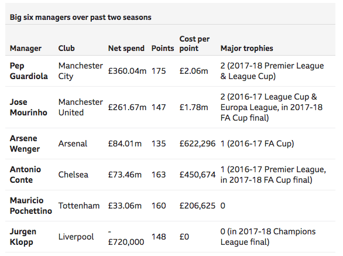Click the Manchester City club cell

(x=81, y=71)
